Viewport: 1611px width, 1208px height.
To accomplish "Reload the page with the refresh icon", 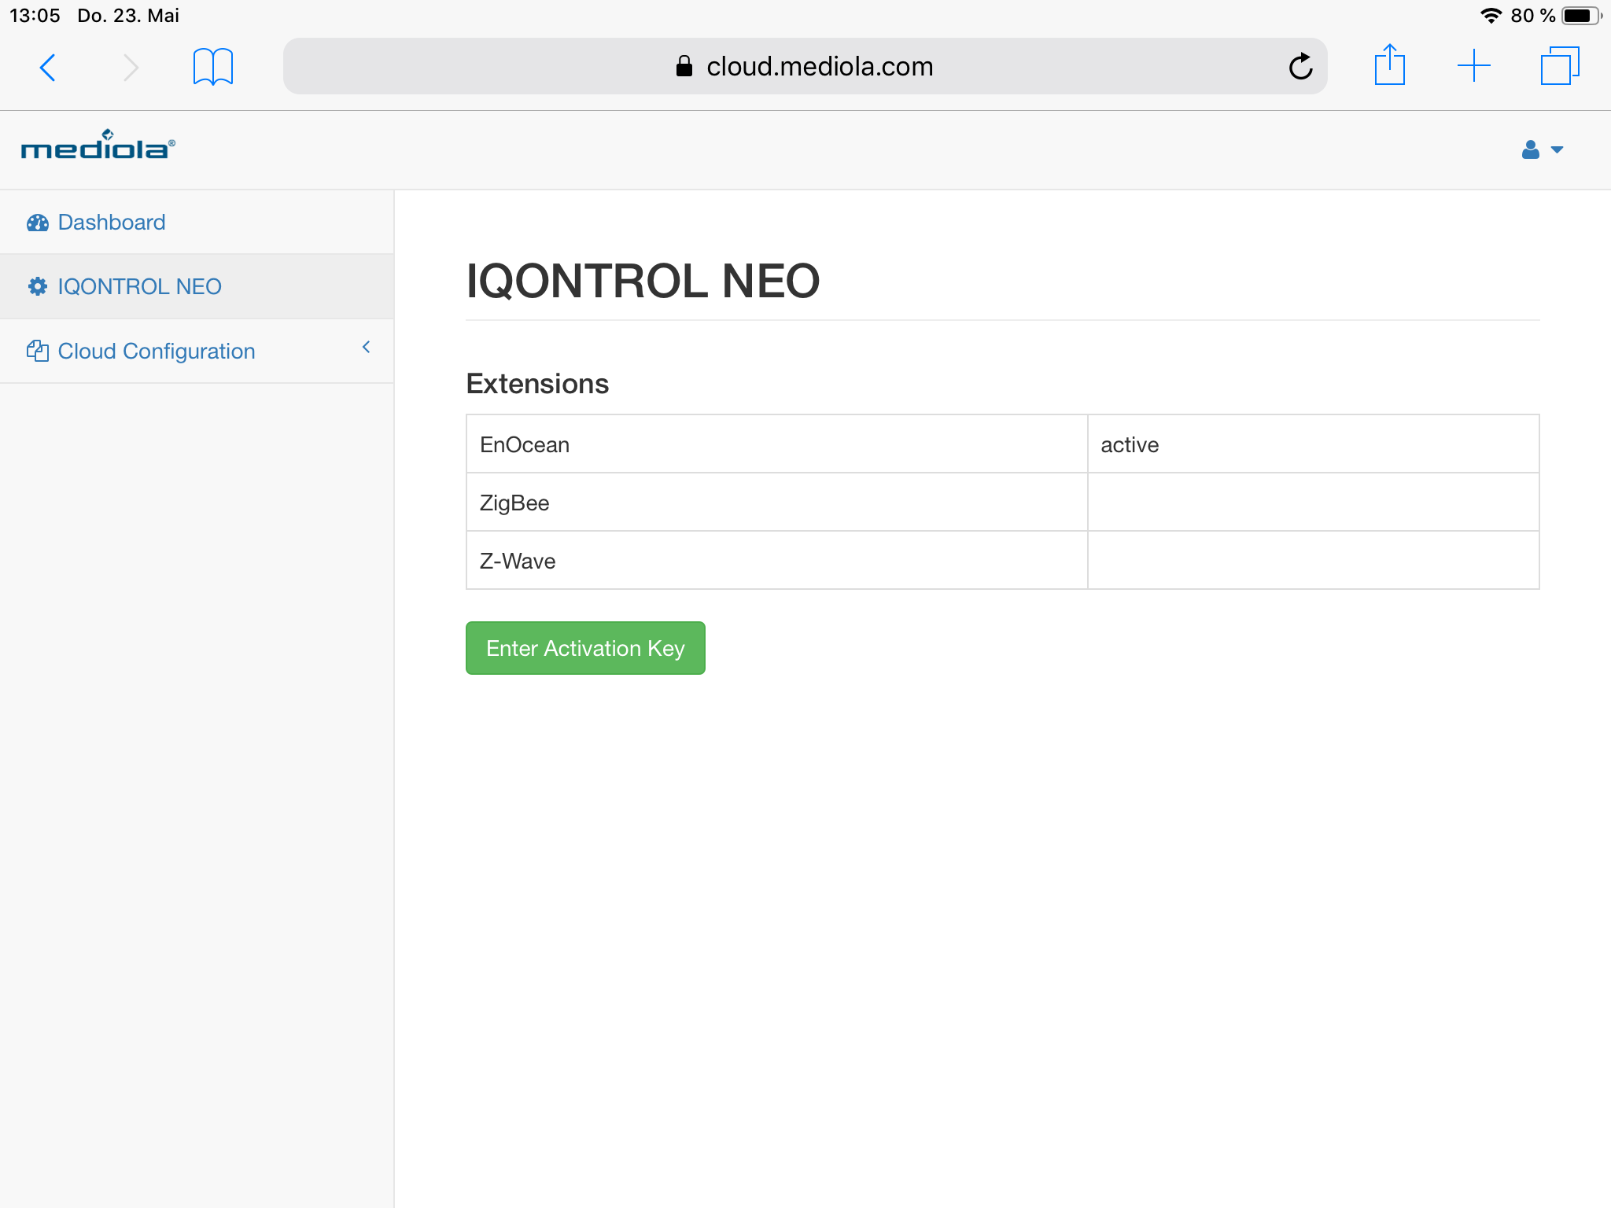I will click(x=1300, y=67).
